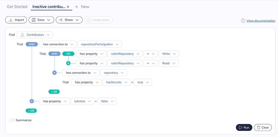Open the repositoryParticipation dropdown
This screenshot has width=278, height=137.
point(99,44)
